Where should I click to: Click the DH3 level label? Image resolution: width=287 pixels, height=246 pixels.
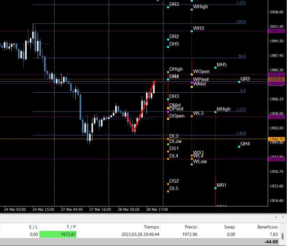174,96
